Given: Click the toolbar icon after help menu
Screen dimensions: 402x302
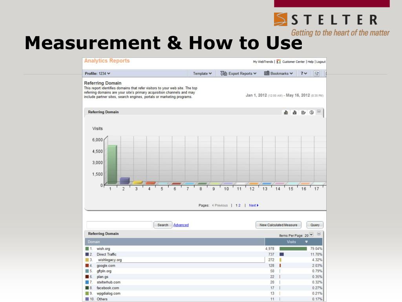Looking at the screenshot, I should pyautogui.click(x=317, y=74).
